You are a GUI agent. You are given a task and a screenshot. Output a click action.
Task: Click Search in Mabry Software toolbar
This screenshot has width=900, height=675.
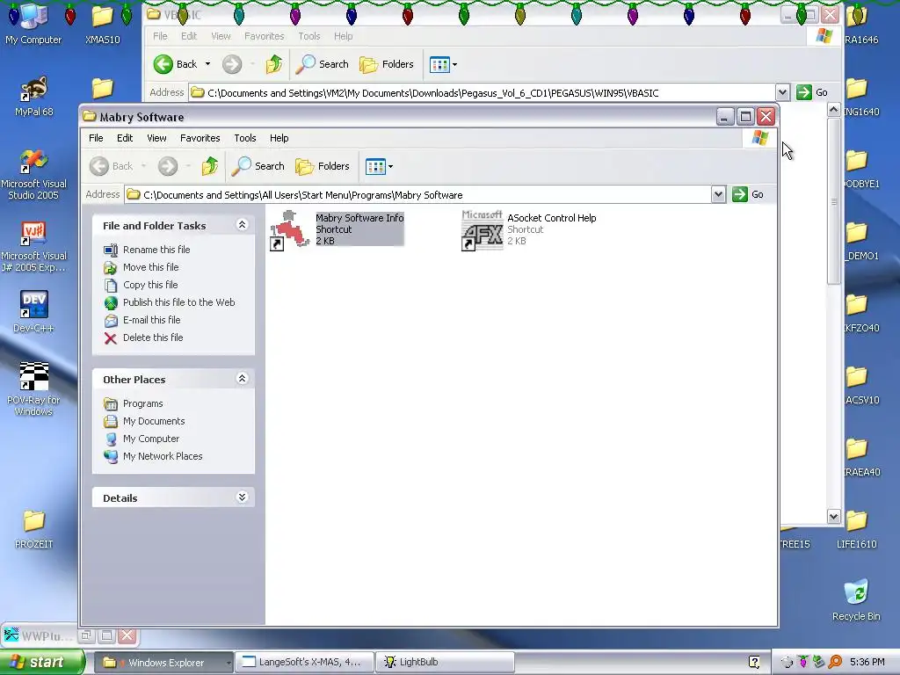click(x=258, y=166)
